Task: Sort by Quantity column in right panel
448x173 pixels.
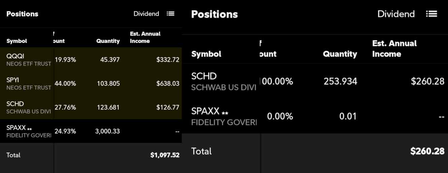Action: pos(340,54)
